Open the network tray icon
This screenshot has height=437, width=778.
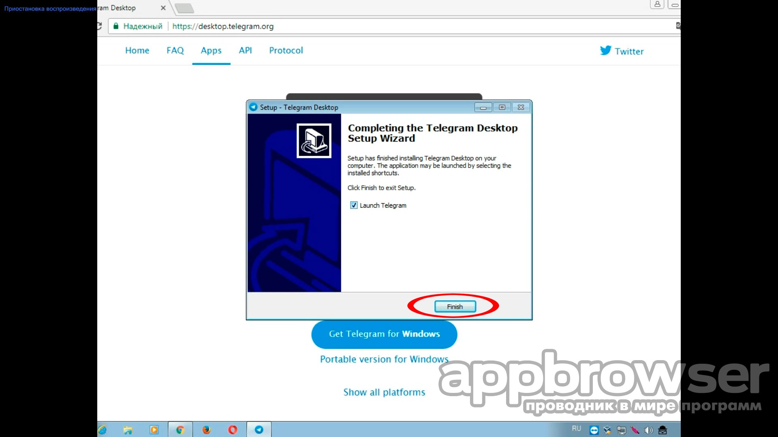tap(621, 430)
